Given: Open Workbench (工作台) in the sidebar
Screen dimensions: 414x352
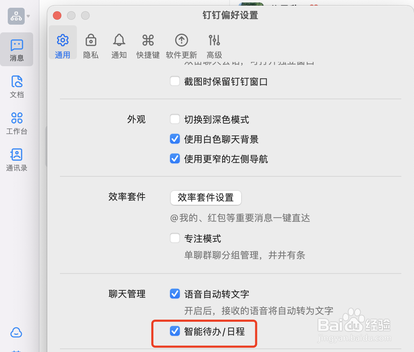Looking at the screenshot, I should click(x=17, y=123).
